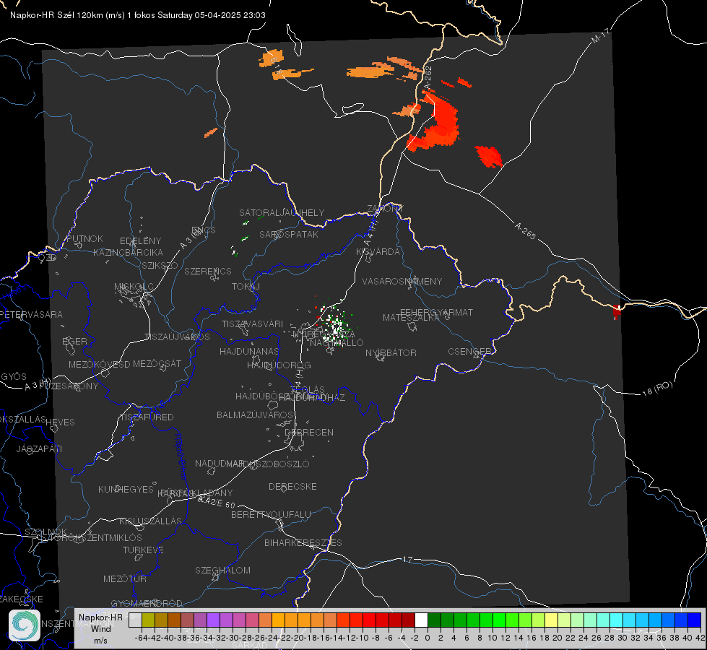Select the TOKAJ label
707x650 pixels.
(x=246, y=287)
